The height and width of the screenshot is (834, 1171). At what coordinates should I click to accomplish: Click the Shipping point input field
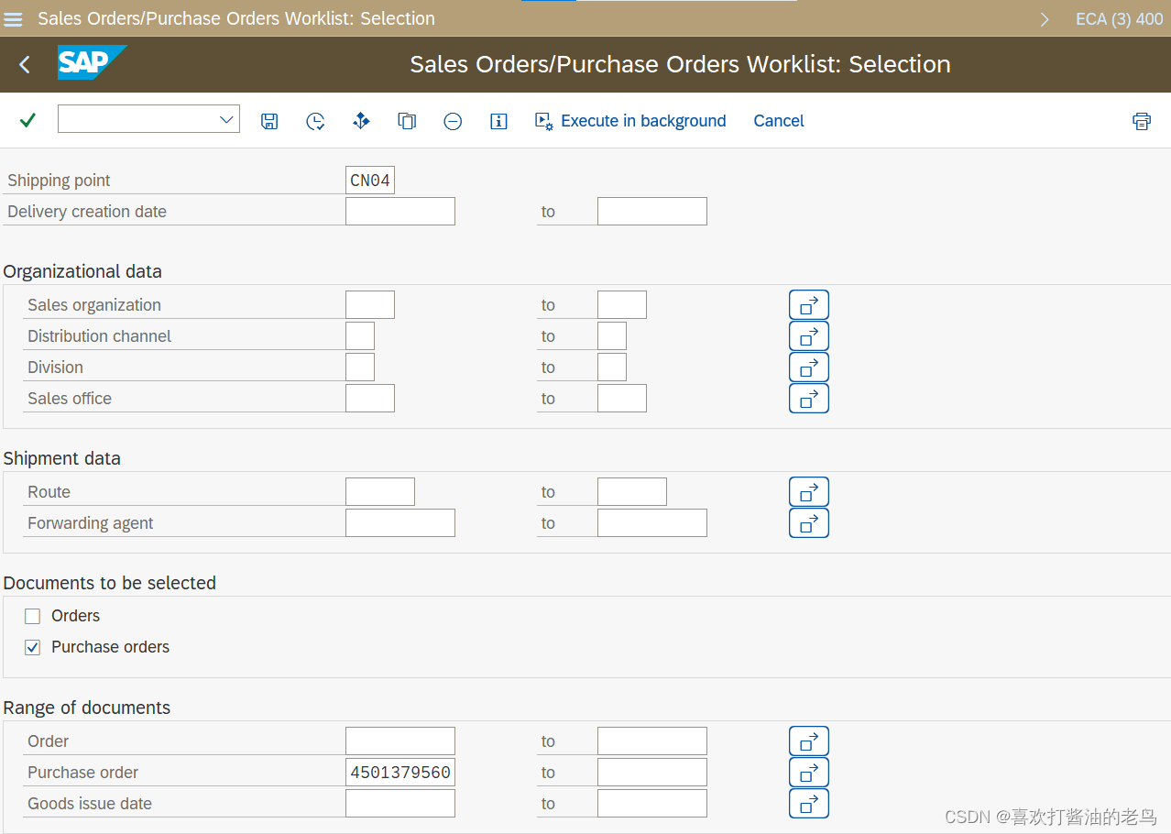click(x=370, y=181)
